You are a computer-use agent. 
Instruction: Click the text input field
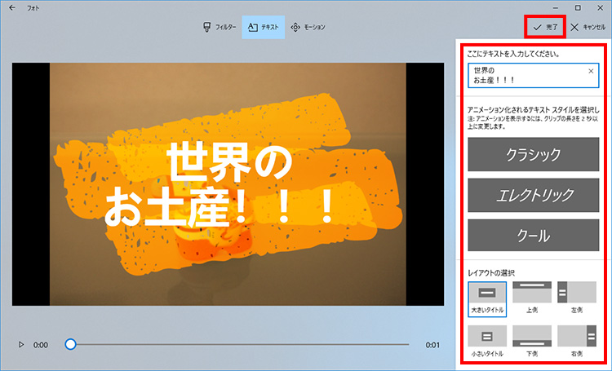tap(526, 76)
